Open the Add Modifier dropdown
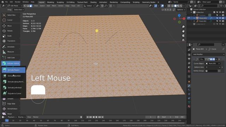The height and width of the screenshot is (127, 226). click(x=208, y=54)
